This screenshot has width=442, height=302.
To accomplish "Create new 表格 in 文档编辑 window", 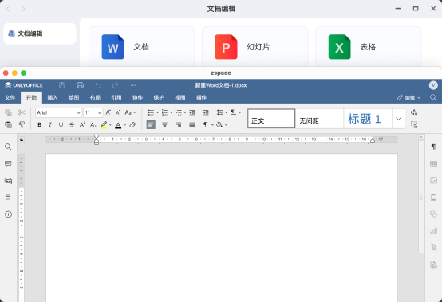I will [x=368, y=47].
